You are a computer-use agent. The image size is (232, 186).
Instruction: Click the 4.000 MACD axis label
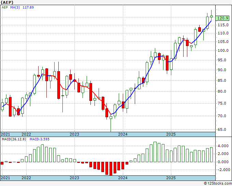point(223,146)
